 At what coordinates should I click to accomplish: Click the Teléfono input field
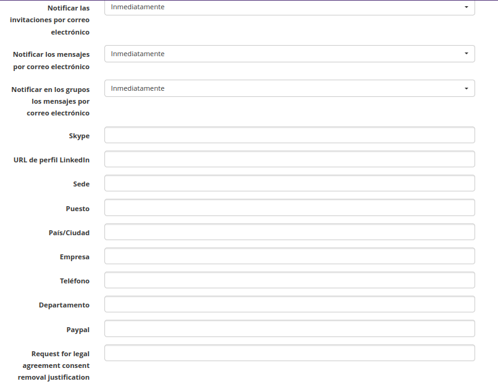click(289, 280)
